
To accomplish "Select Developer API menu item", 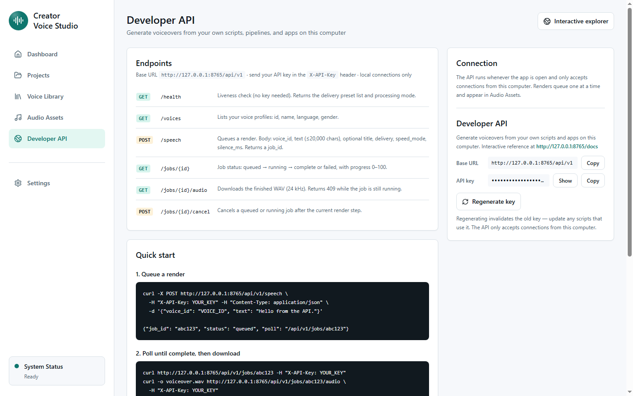I will [57, 139].
